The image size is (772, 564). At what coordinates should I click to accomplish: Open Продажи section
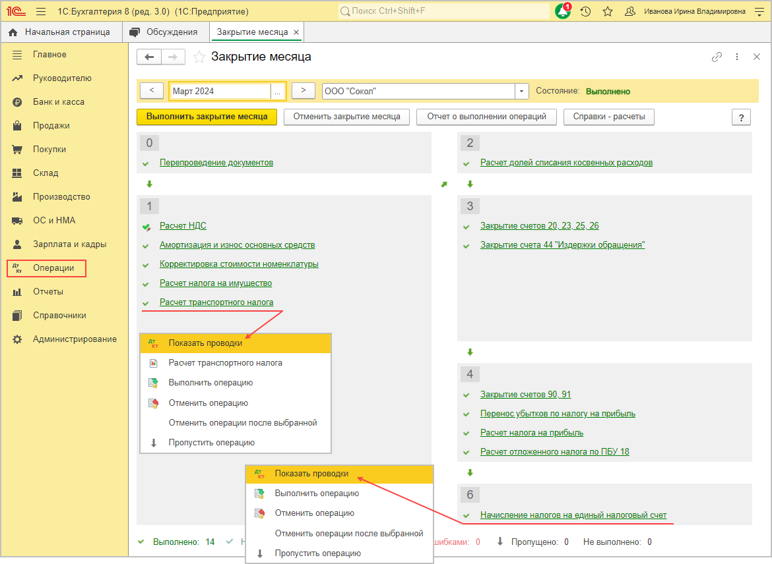pyautogui.click(x=51, y=125)
